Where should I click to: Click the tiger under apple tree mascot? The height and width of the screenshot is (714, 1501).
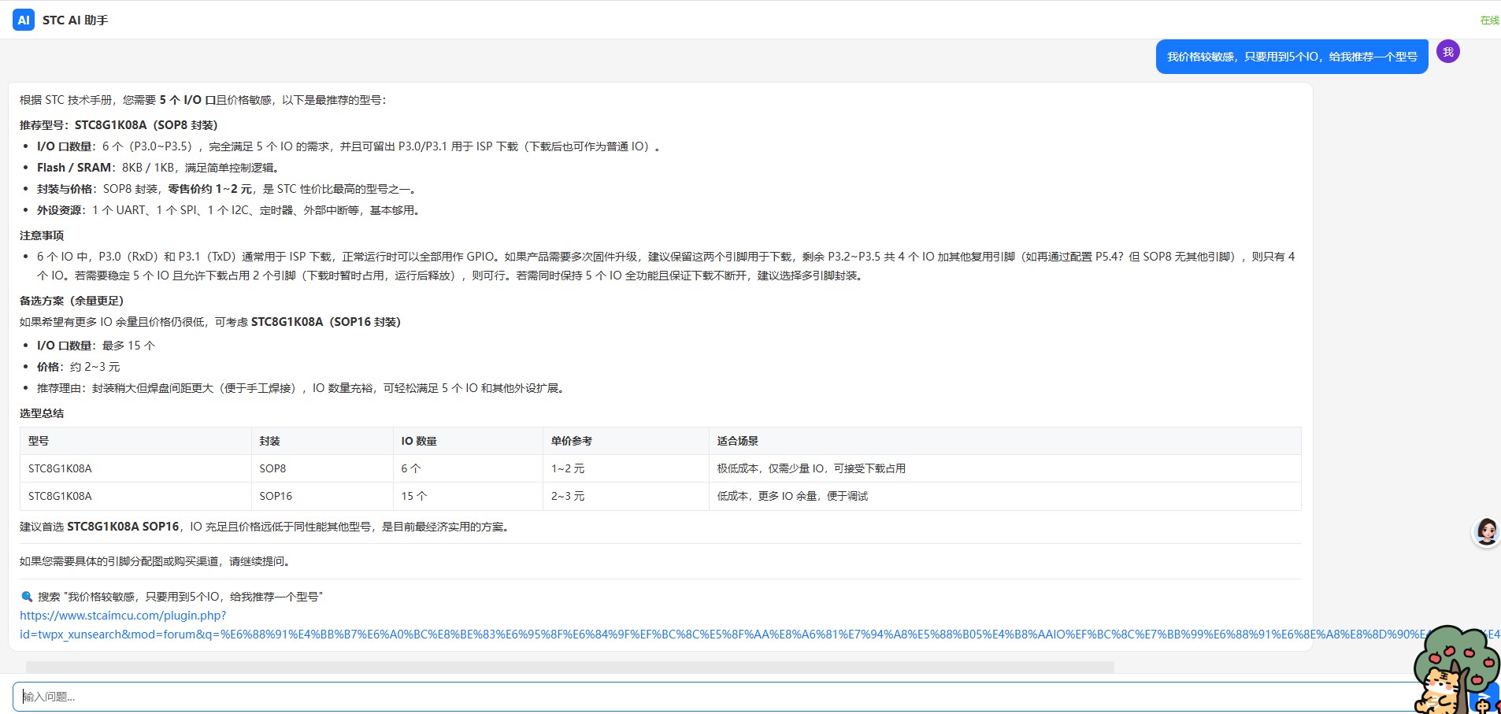click(x=1456, y=671)
